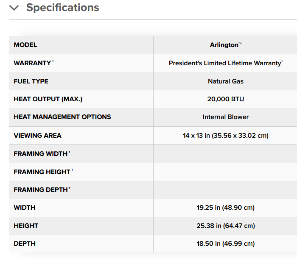Select the 18.50 in depth value

pyautogui.click(x=225, y=244)
